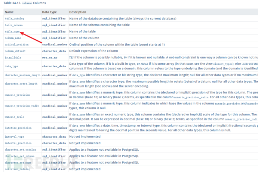This screenshot has width=258, height=172.
Task: Click character_data in the data_type row
Action: 54,66
